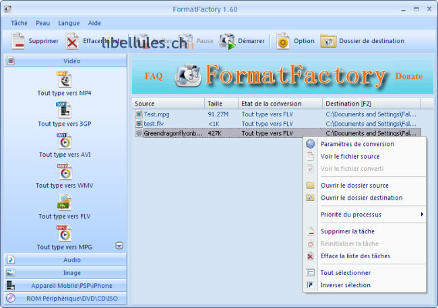Expand more video formats with down arrow

pos(119,246)
